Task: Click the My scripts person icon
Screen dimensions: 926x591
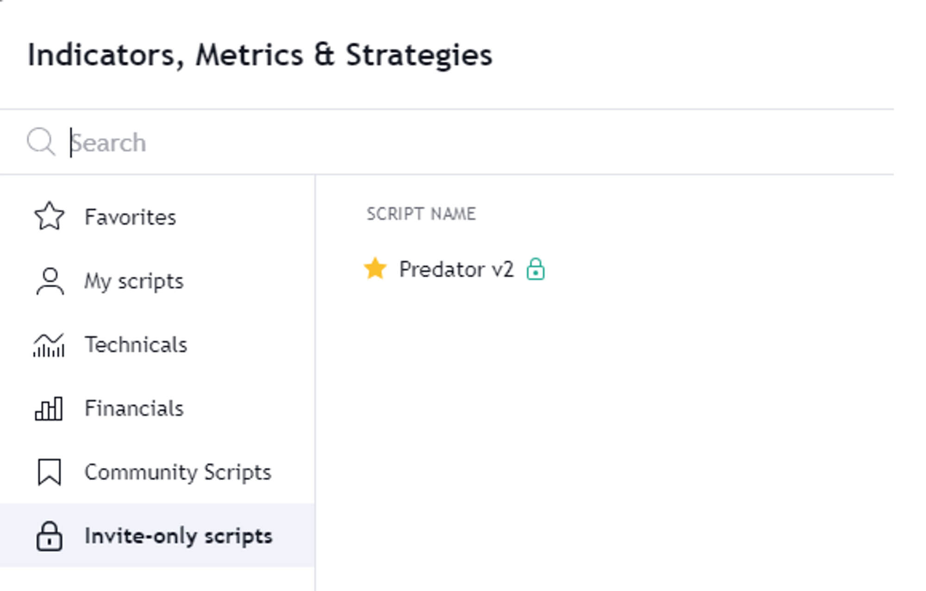Action: tap(50, 281)
